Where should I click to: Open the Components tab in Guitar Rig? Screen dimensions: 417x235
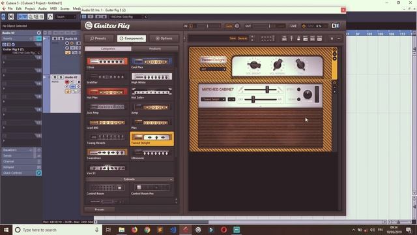click(132, 39)
